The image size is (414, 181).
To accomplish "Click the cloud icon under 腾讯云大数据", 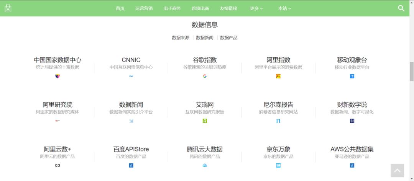I will pyautogui.click(x=205, y=165).
